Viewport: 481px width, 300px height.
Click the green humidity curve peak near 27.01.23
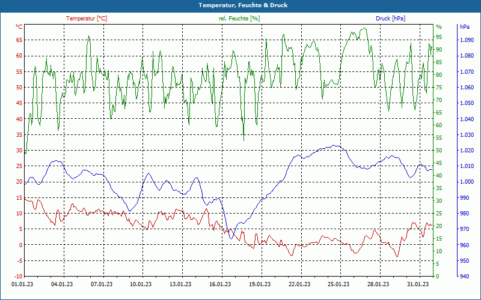click(x=364, y=28)
